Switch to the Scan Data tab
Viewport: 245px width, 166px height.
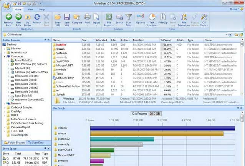tap(36, 143)
